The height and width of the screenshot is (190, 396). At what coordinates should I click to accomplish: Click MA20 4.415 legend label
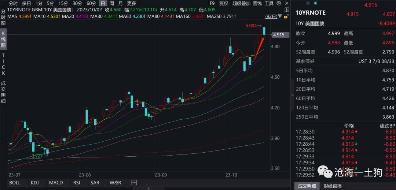pyautogui.click(x=76, y=16)
